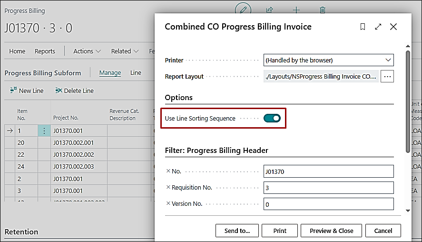Click the edit pencil icon

243,9
